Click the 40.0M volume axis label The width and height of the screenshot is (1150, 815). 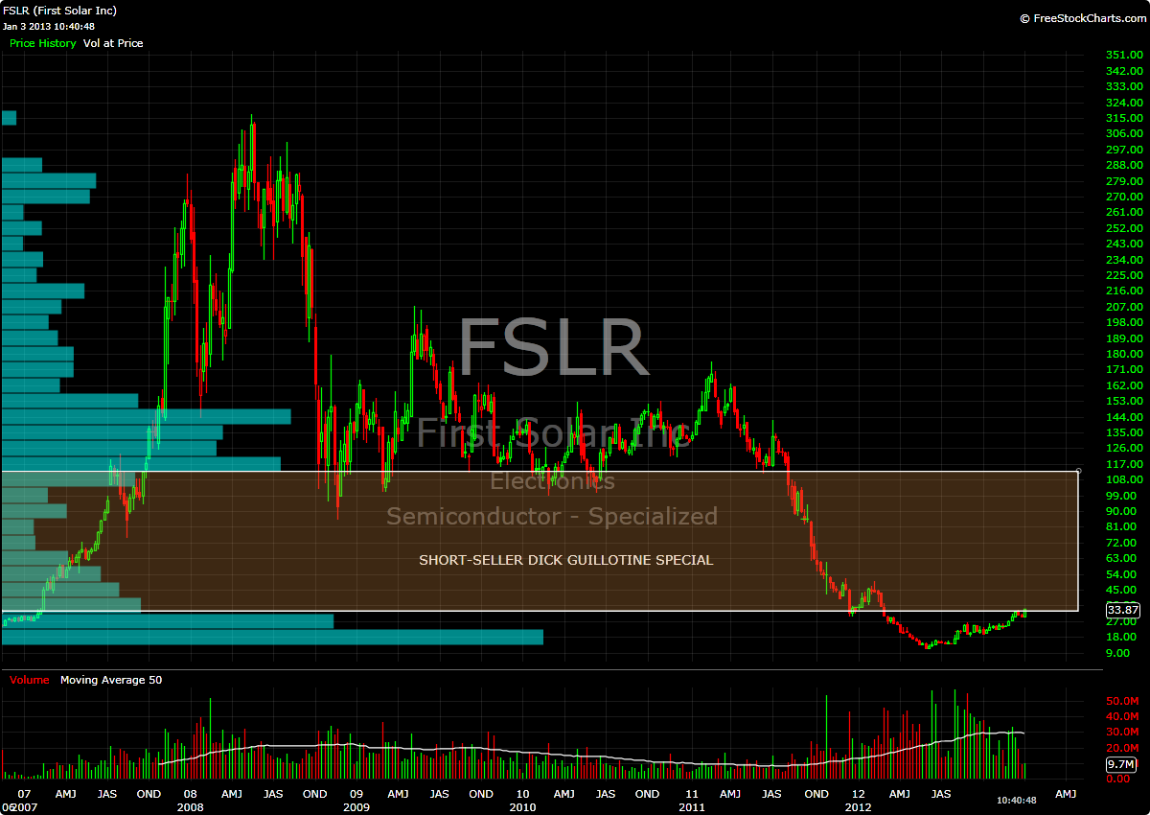(1121, 717)
